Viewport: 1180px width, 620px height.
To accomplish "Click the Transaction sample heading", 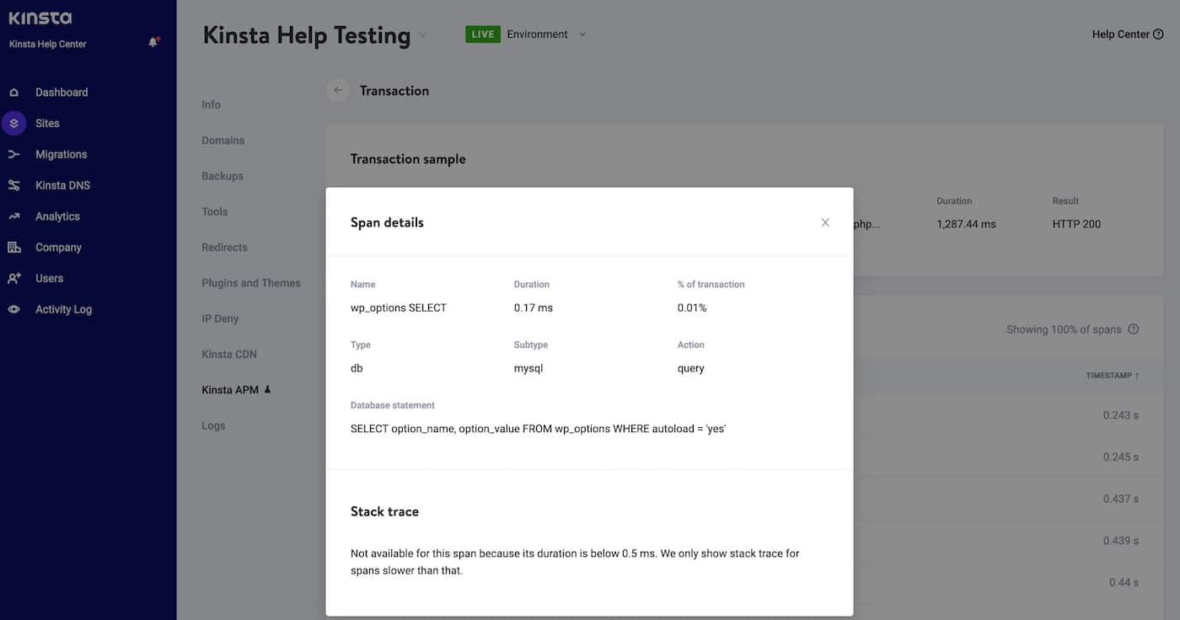I will [408, 159].
